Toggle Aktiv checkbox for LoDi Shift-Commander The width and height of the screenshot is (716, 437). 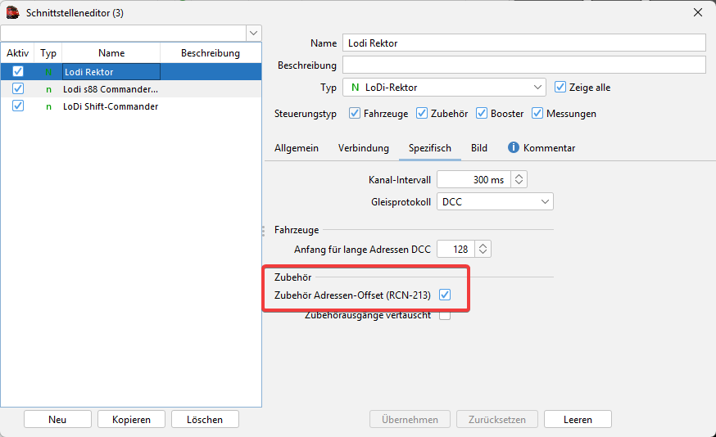point(18,106)
